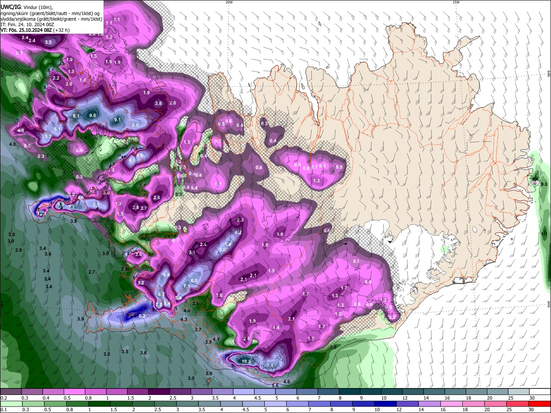
Task: Click the top-row legend swatch between 0.5 and 0.8
Action: (x=74, y=392)
